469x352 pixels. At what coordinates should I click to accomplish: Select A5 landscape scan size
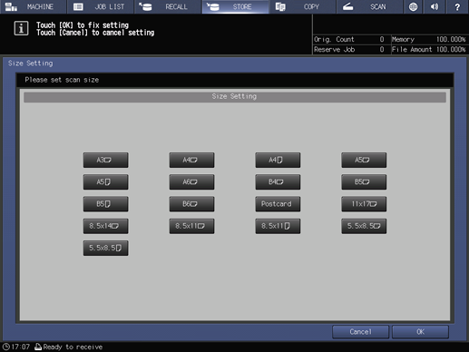click(x=364, y=160)
